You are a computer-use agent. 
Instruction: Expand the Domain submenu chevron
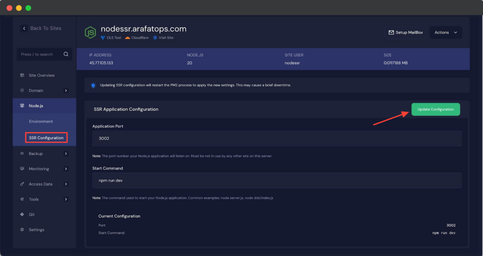click(66, 91)
